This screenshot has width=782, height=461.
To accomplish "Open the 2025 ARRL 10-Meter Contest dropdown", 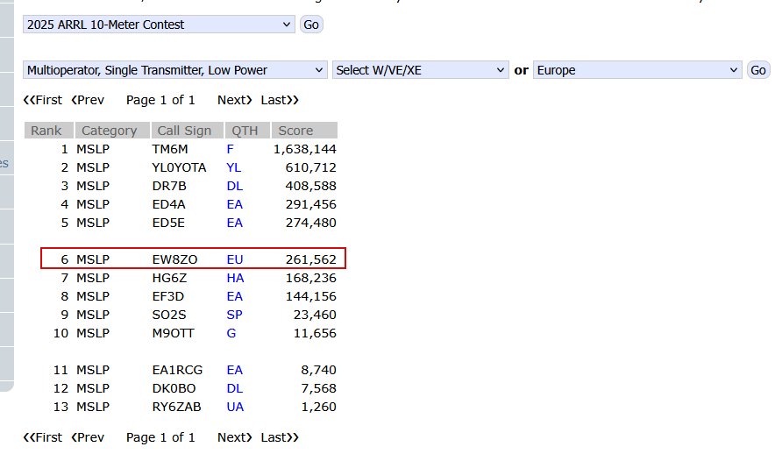I will (x=159, y=25).
